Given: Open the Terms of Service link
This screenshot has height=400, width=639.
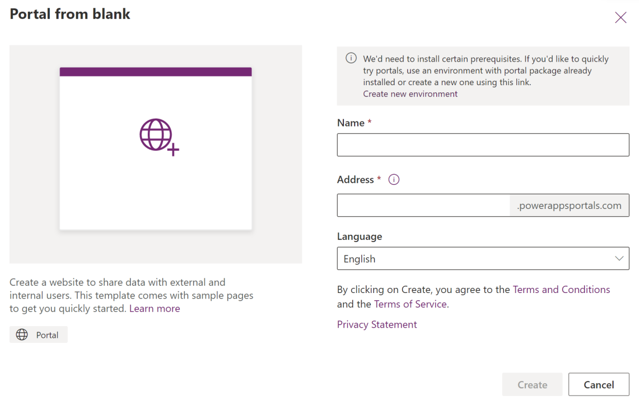Looking at the screenshot, I should pyautogui.click(x=411, y=304).
